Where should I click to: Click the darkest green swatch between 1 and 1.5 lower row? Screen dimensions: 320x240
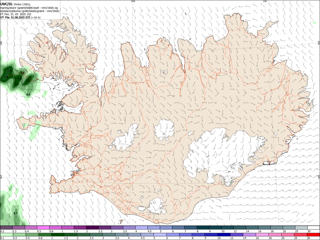pos(57,235)
